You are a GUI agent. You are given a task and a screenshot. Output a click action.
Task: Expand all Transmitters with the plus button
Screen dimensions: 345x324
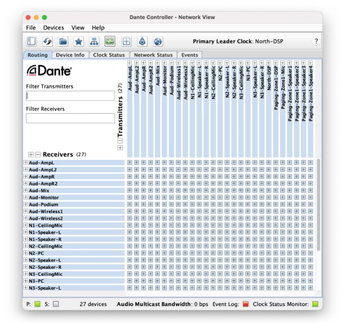120,148
